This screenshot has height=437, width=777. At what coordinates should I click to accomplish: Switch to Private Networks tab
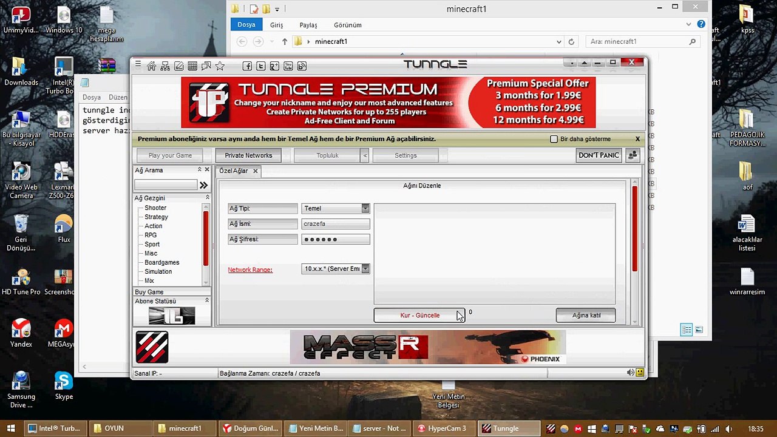[x=248, y=155]
